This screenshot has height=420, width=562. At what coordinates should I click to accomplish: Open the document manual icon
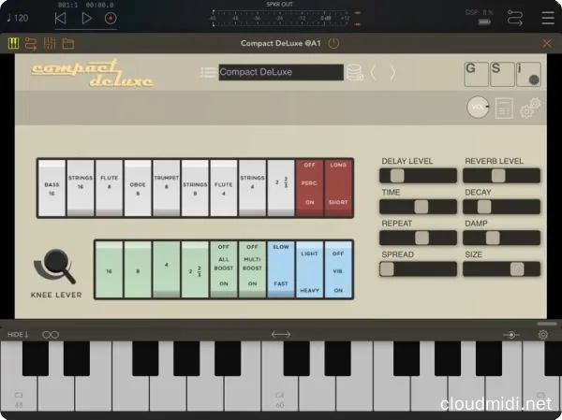pyautogui.click(x=504, y=108)
